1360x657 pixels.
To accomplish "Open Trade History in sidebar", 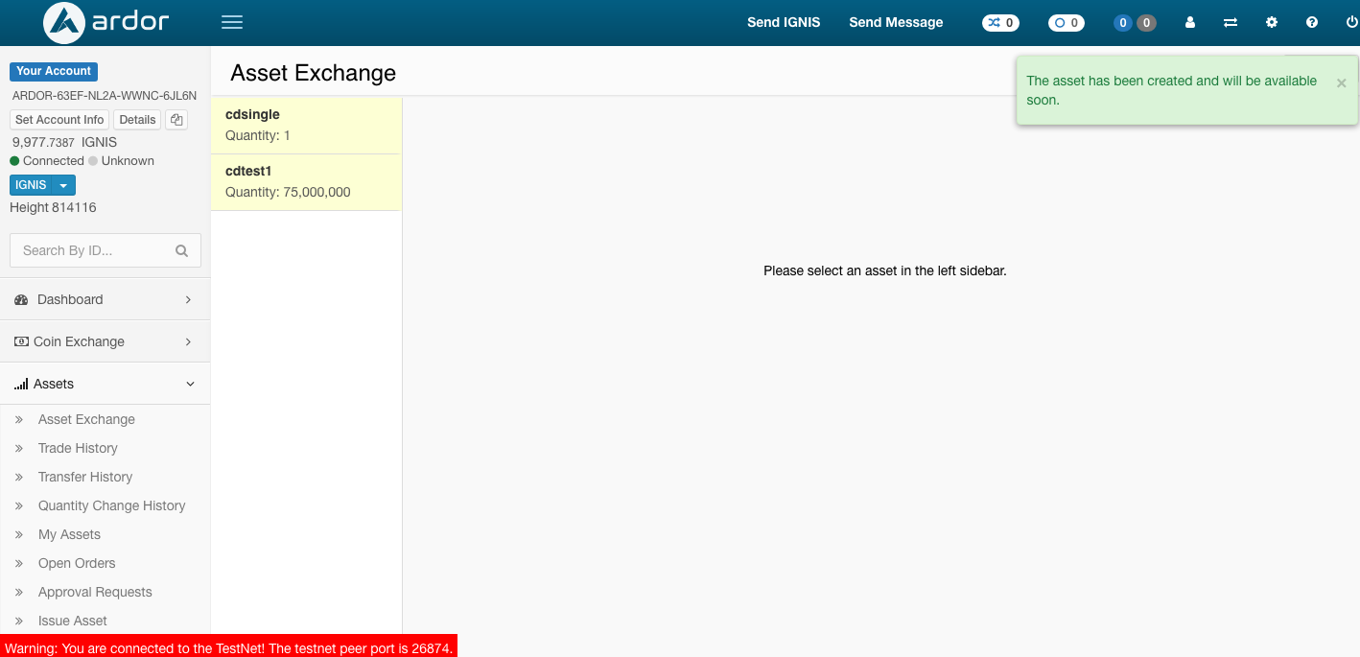I will point(78,448).
